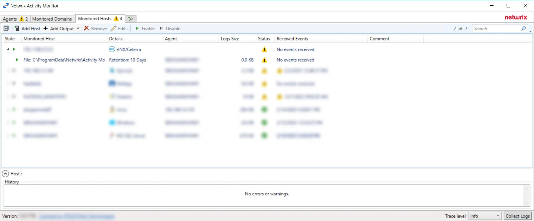
Task: Click the Netwrix logo
Action: coord(516,17)
